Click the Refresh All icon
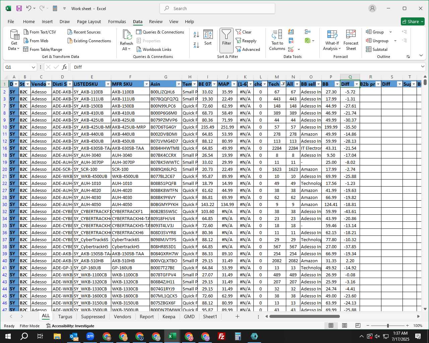The height and width of the screenshot is (343, 429). [x=127, y=35]
